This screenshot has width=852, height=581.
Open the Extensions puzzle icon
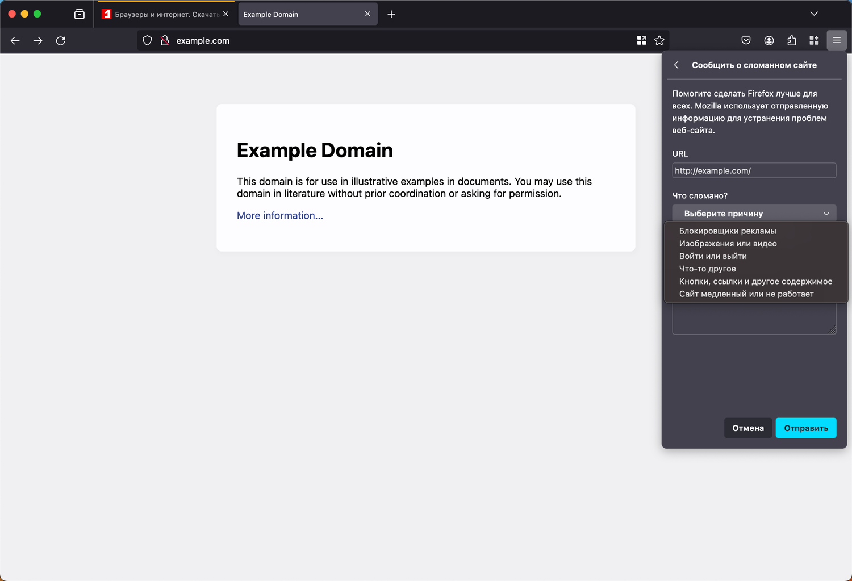click(791, 40)
